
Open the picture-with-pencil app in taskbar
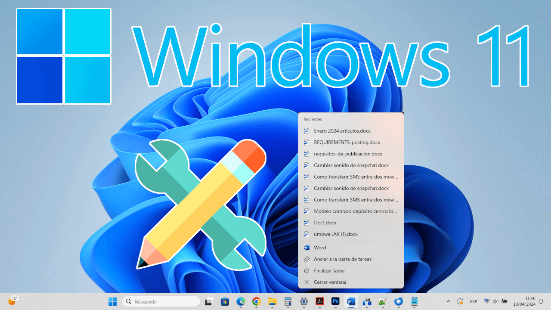383,301
